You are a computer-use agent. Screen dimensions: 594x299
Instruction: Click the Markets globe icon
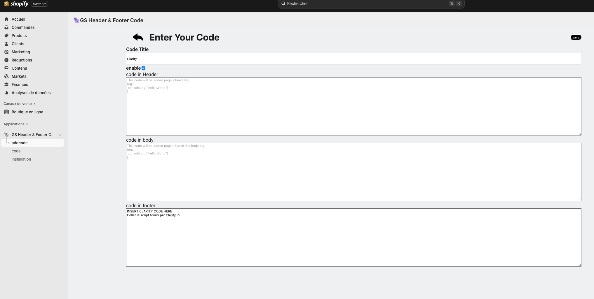coord(6,76)
